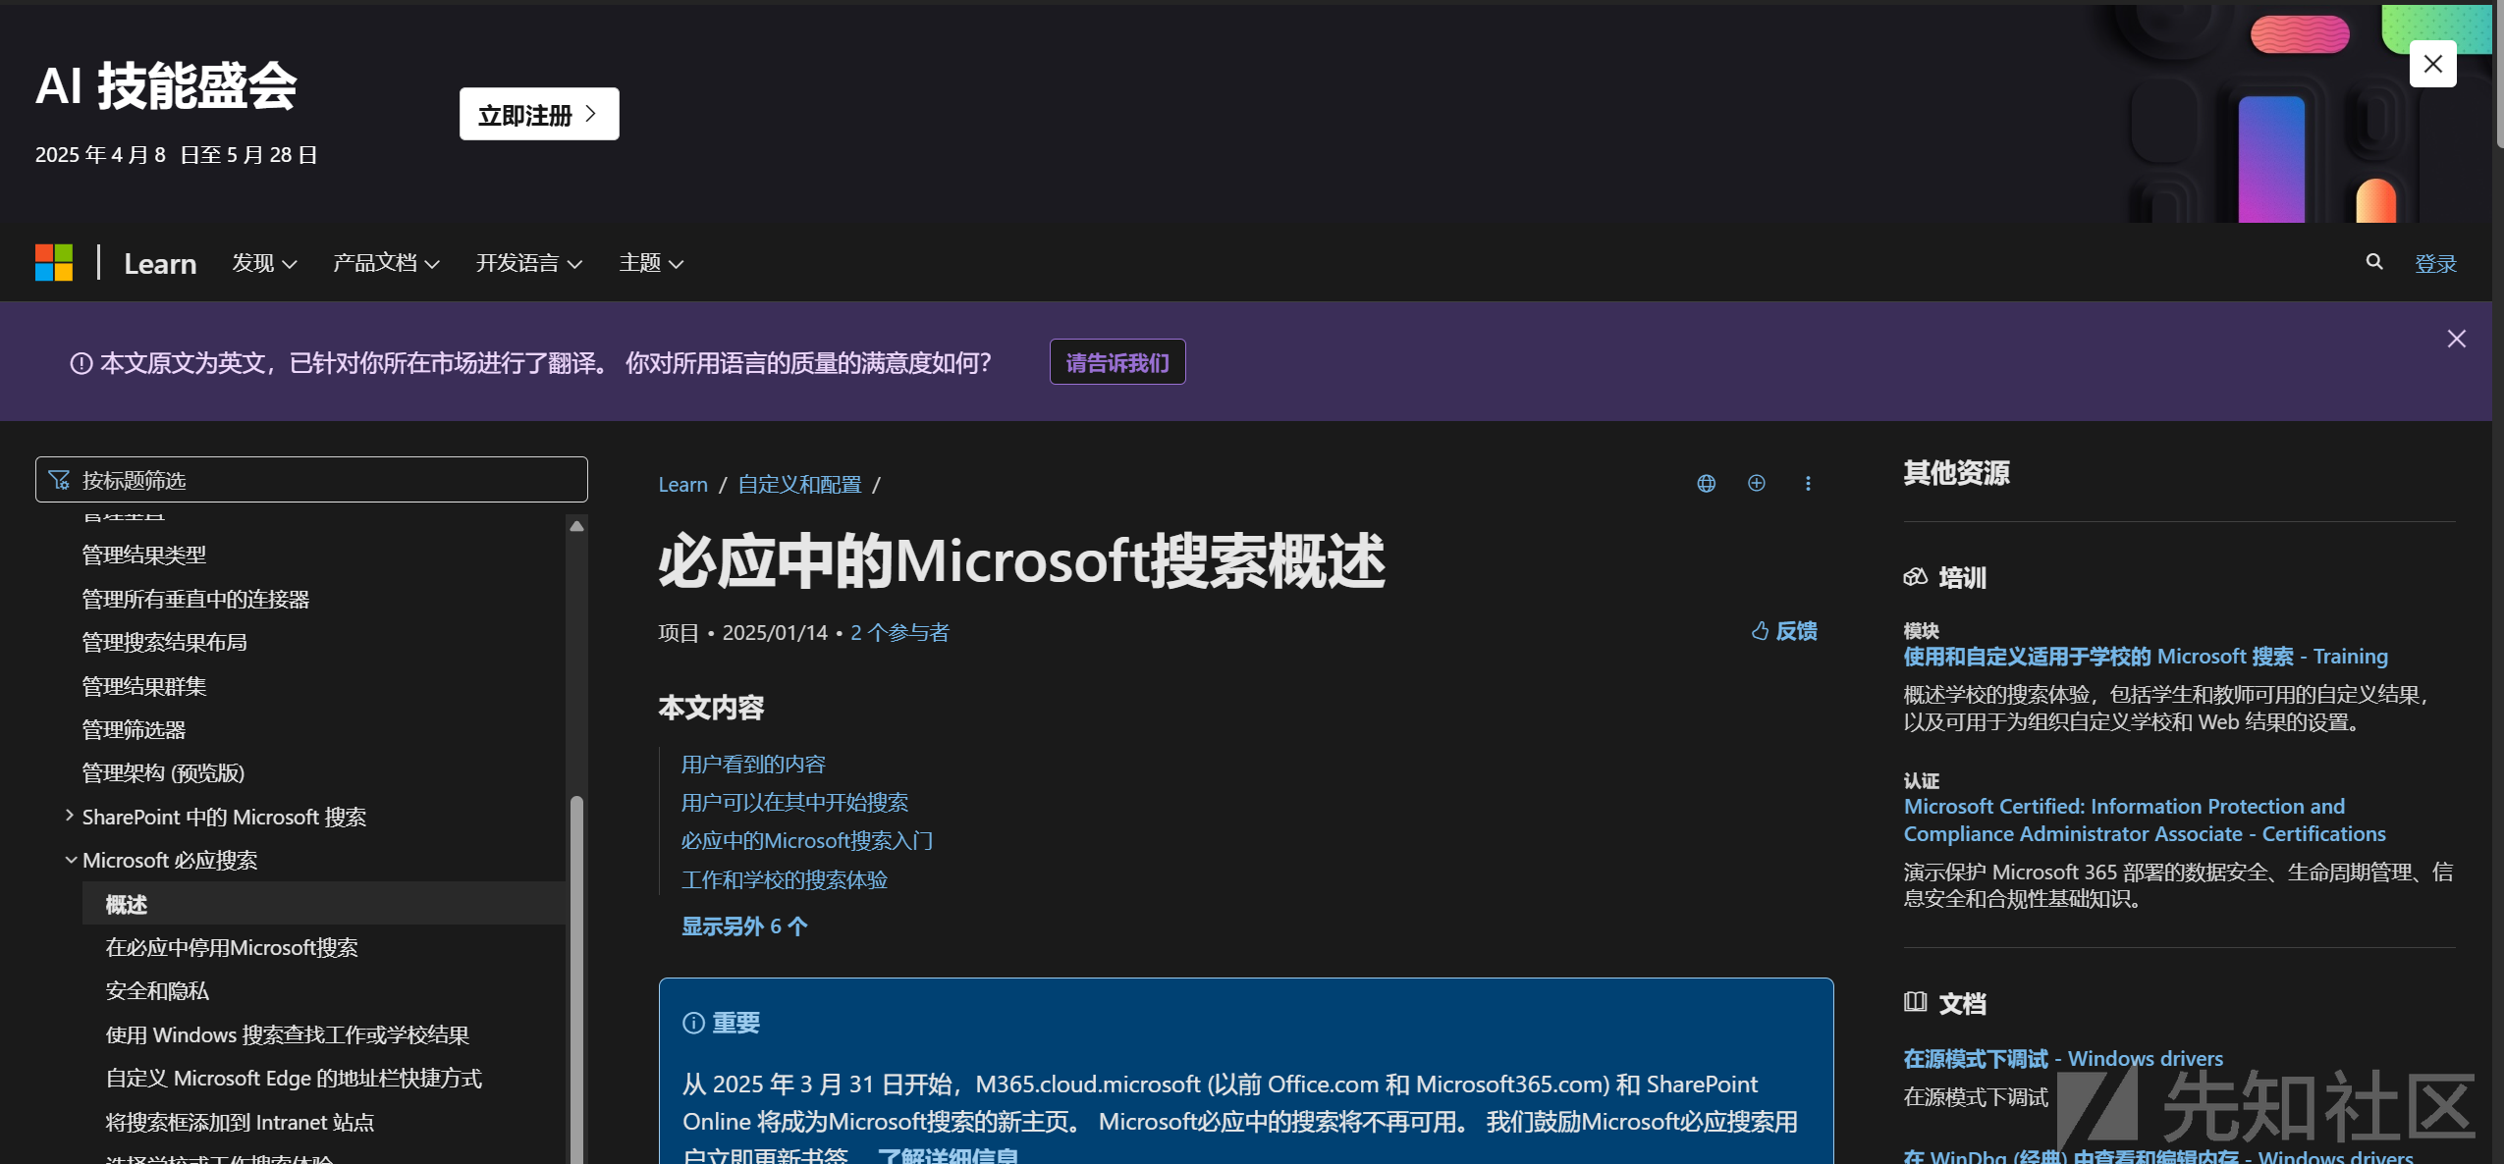Select 管理结果群集 in the sidebar
This screenshot has width=2504, height=1164.
click(144, 686)
